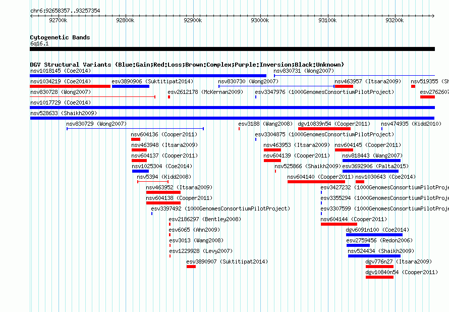Select the nsv1017729 (Coe2014) full-width blue bar
449x312 pixels.
[x=232, y=108]
